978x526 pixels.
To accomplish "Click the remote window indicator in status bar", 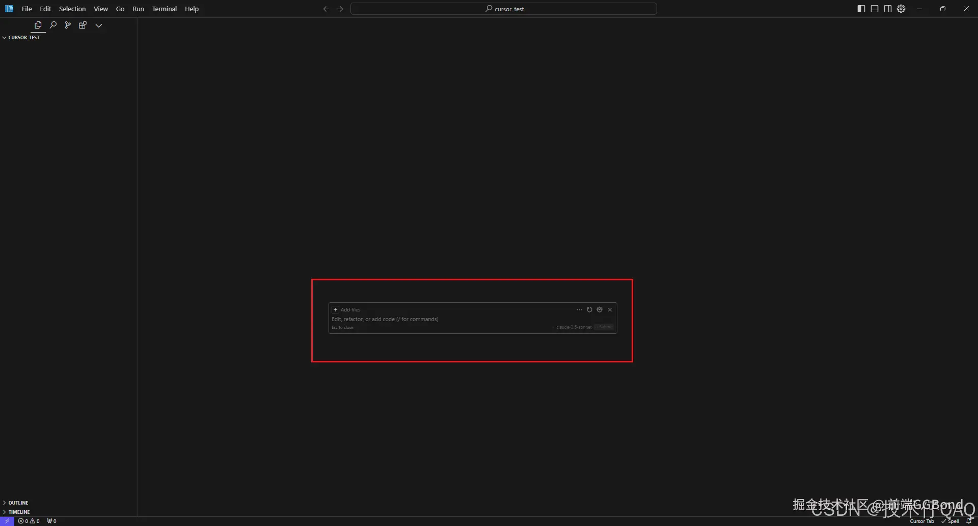I will coord(7,521).
